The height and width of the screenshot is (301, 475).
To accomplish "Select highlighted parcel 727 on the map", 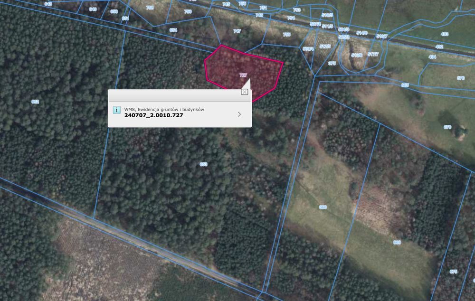I will 243,75.
